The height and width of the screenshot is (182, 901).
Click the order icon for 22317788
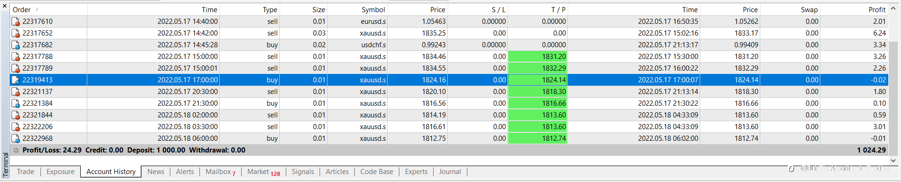pos(15,57)
